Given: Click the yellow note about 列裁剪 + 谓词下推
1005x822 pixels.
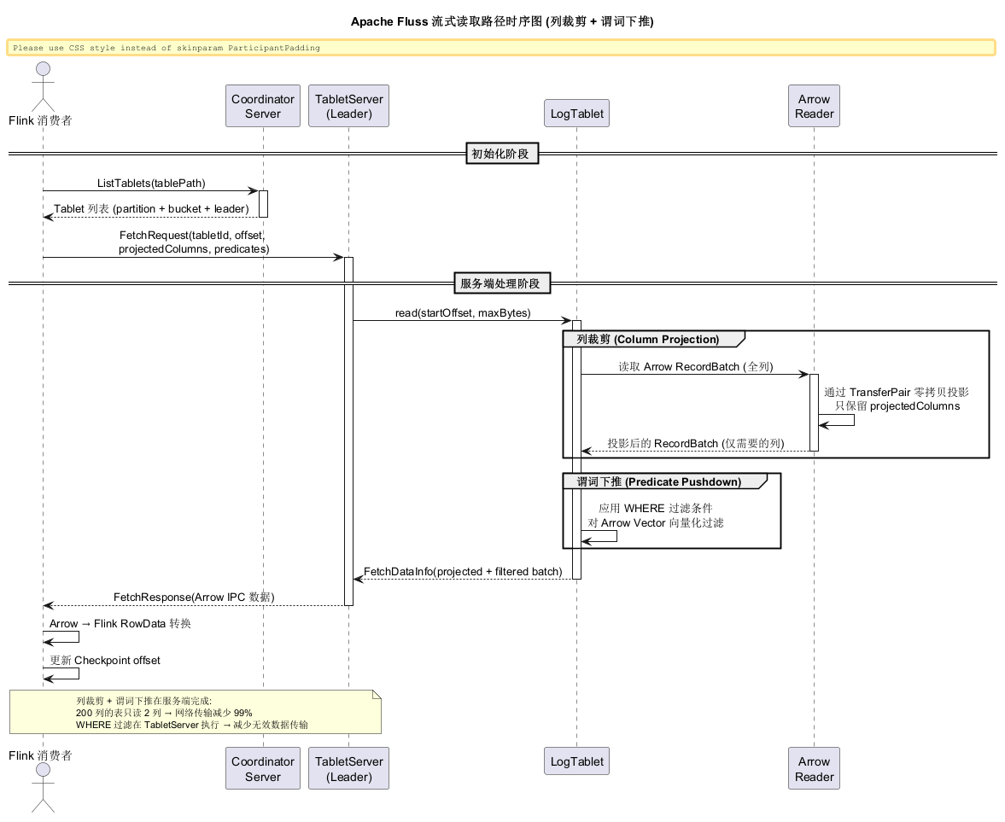Looking at the screenshot, I should click(x=196, y=713).
